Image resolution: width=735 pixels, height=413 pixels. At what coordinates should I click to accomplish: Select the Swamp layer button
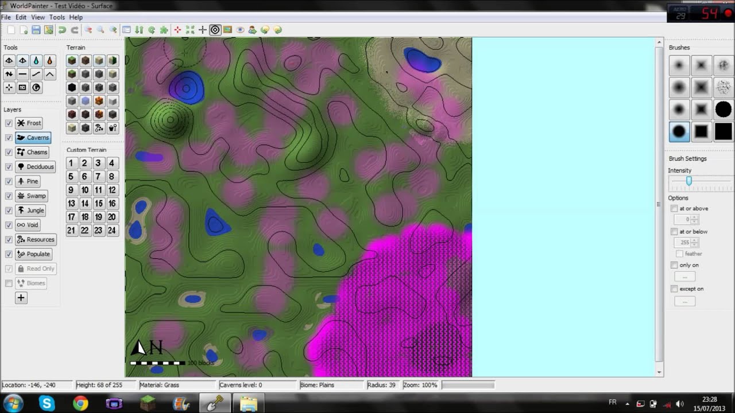[32, 196]
